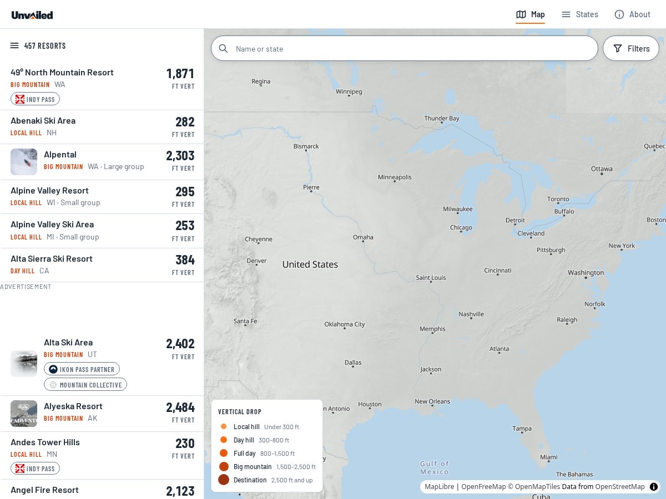Select Alta Sierra Ski Resort
Viewport: 666px width, 499px height.
[52, 258]
